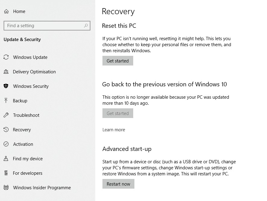
Task: Click the Windows Security shield icon
Action: point(6,86)
